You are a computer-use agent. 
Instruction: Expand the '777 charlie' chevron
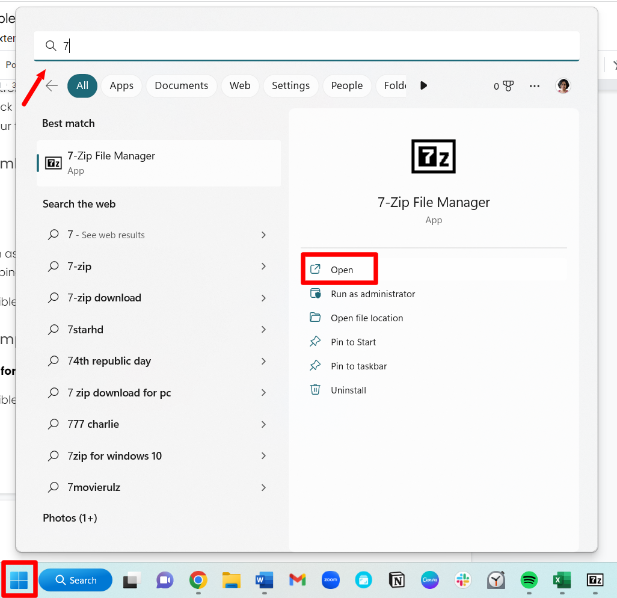pyautogui.click(x=263, y=424)
